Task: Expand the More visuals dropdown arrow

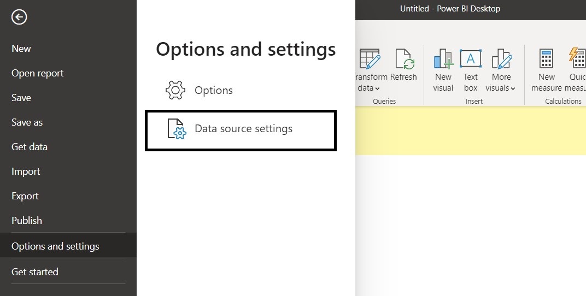Action: point(513,88)
